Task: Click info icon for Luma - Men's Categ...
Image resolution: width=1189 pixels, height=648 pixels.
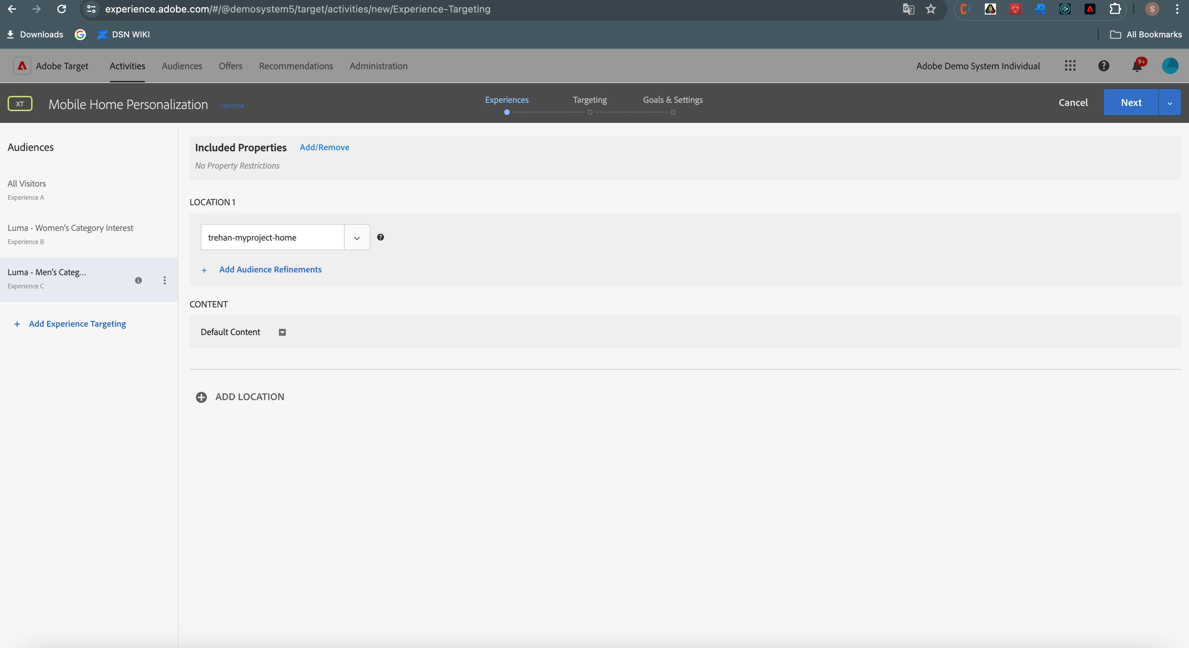Action: [x=138, y=280]
